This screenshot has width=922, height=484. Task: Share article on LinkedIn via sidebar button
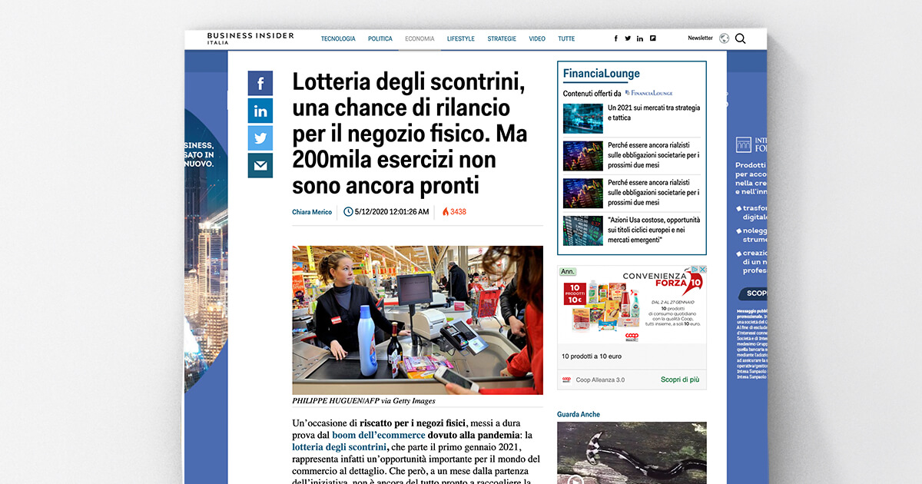coord(260,111)
